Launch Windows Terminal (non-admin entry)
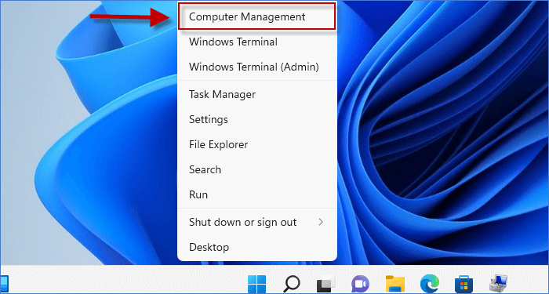The image size is (549, 294). click(257, 42)
